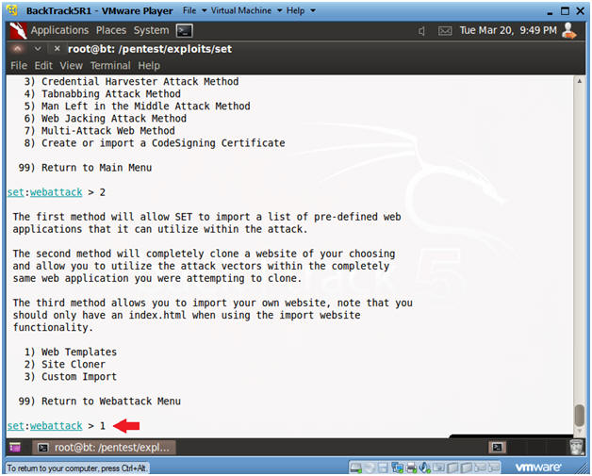Click text '99) Return to Webattack Menu'
592x476 pixels.
pos(100,401)
